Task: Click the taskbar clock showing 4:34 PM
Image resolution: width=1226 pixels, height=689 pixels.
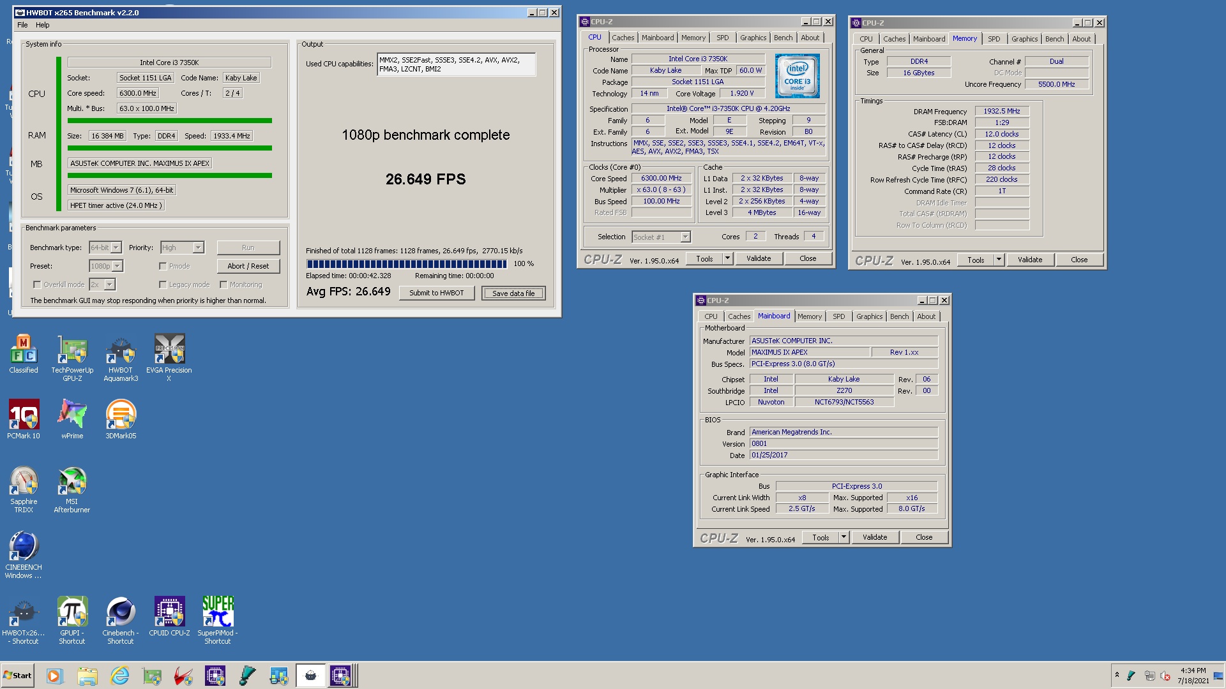Action: pyautogui.click(x=1193, y=675)
